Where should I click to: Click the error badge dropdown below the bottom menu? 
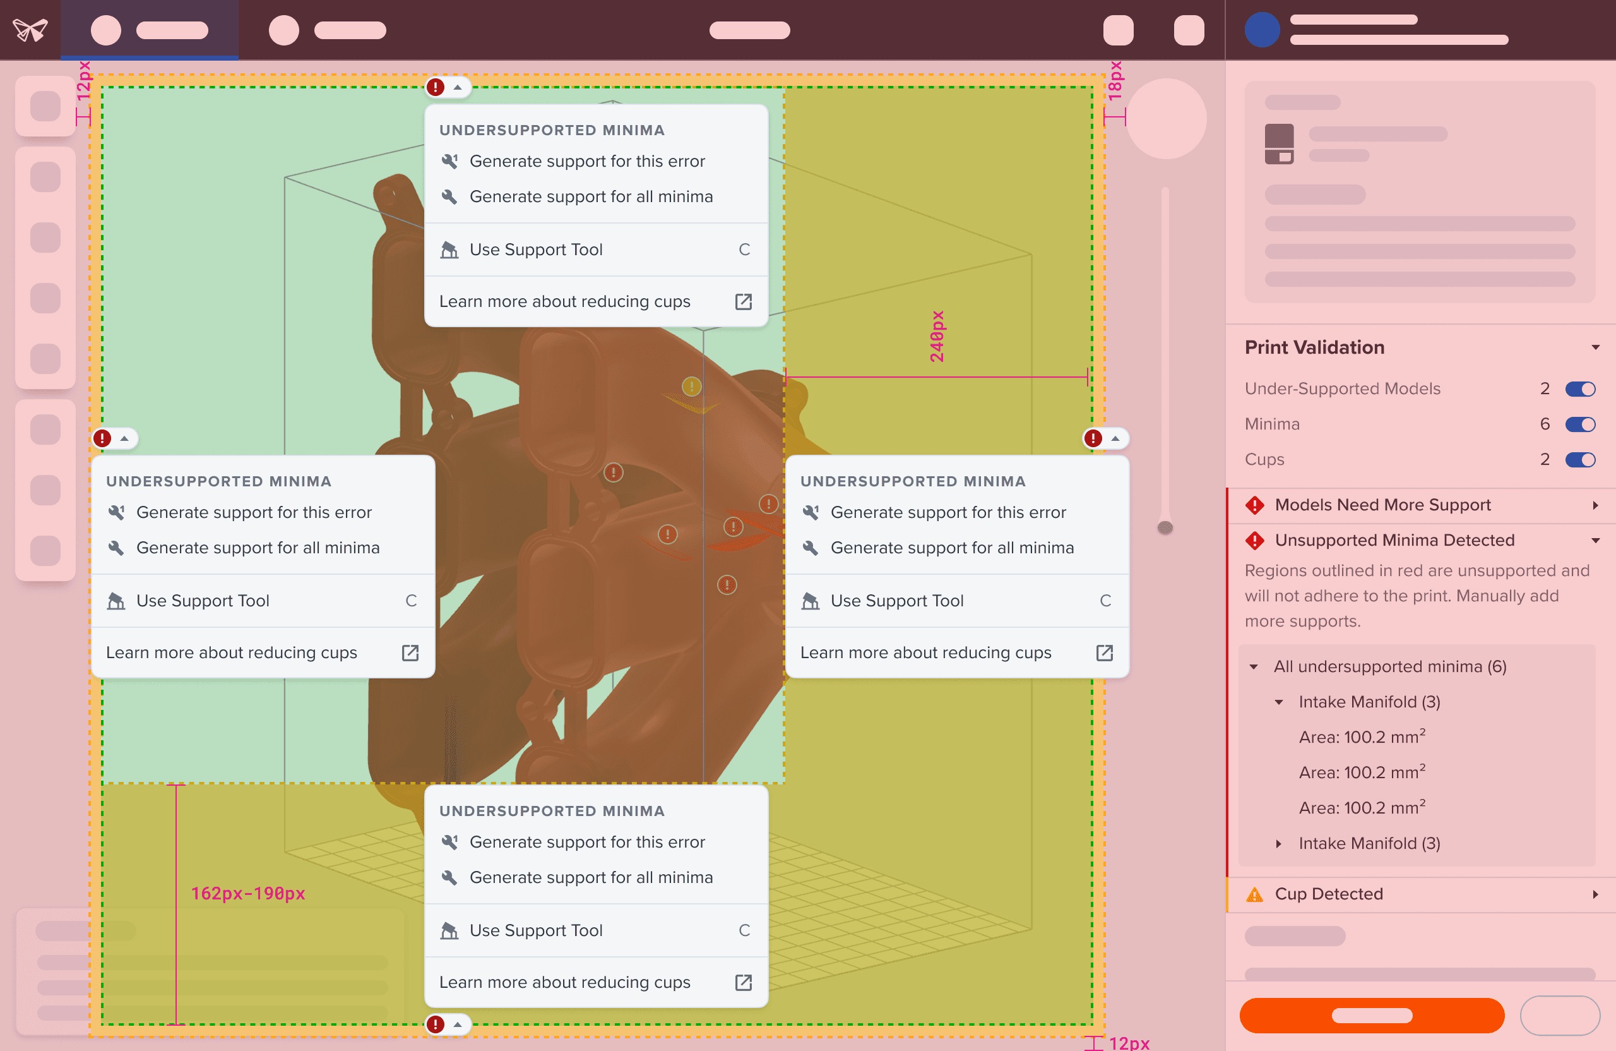(x=448, y=1024)
